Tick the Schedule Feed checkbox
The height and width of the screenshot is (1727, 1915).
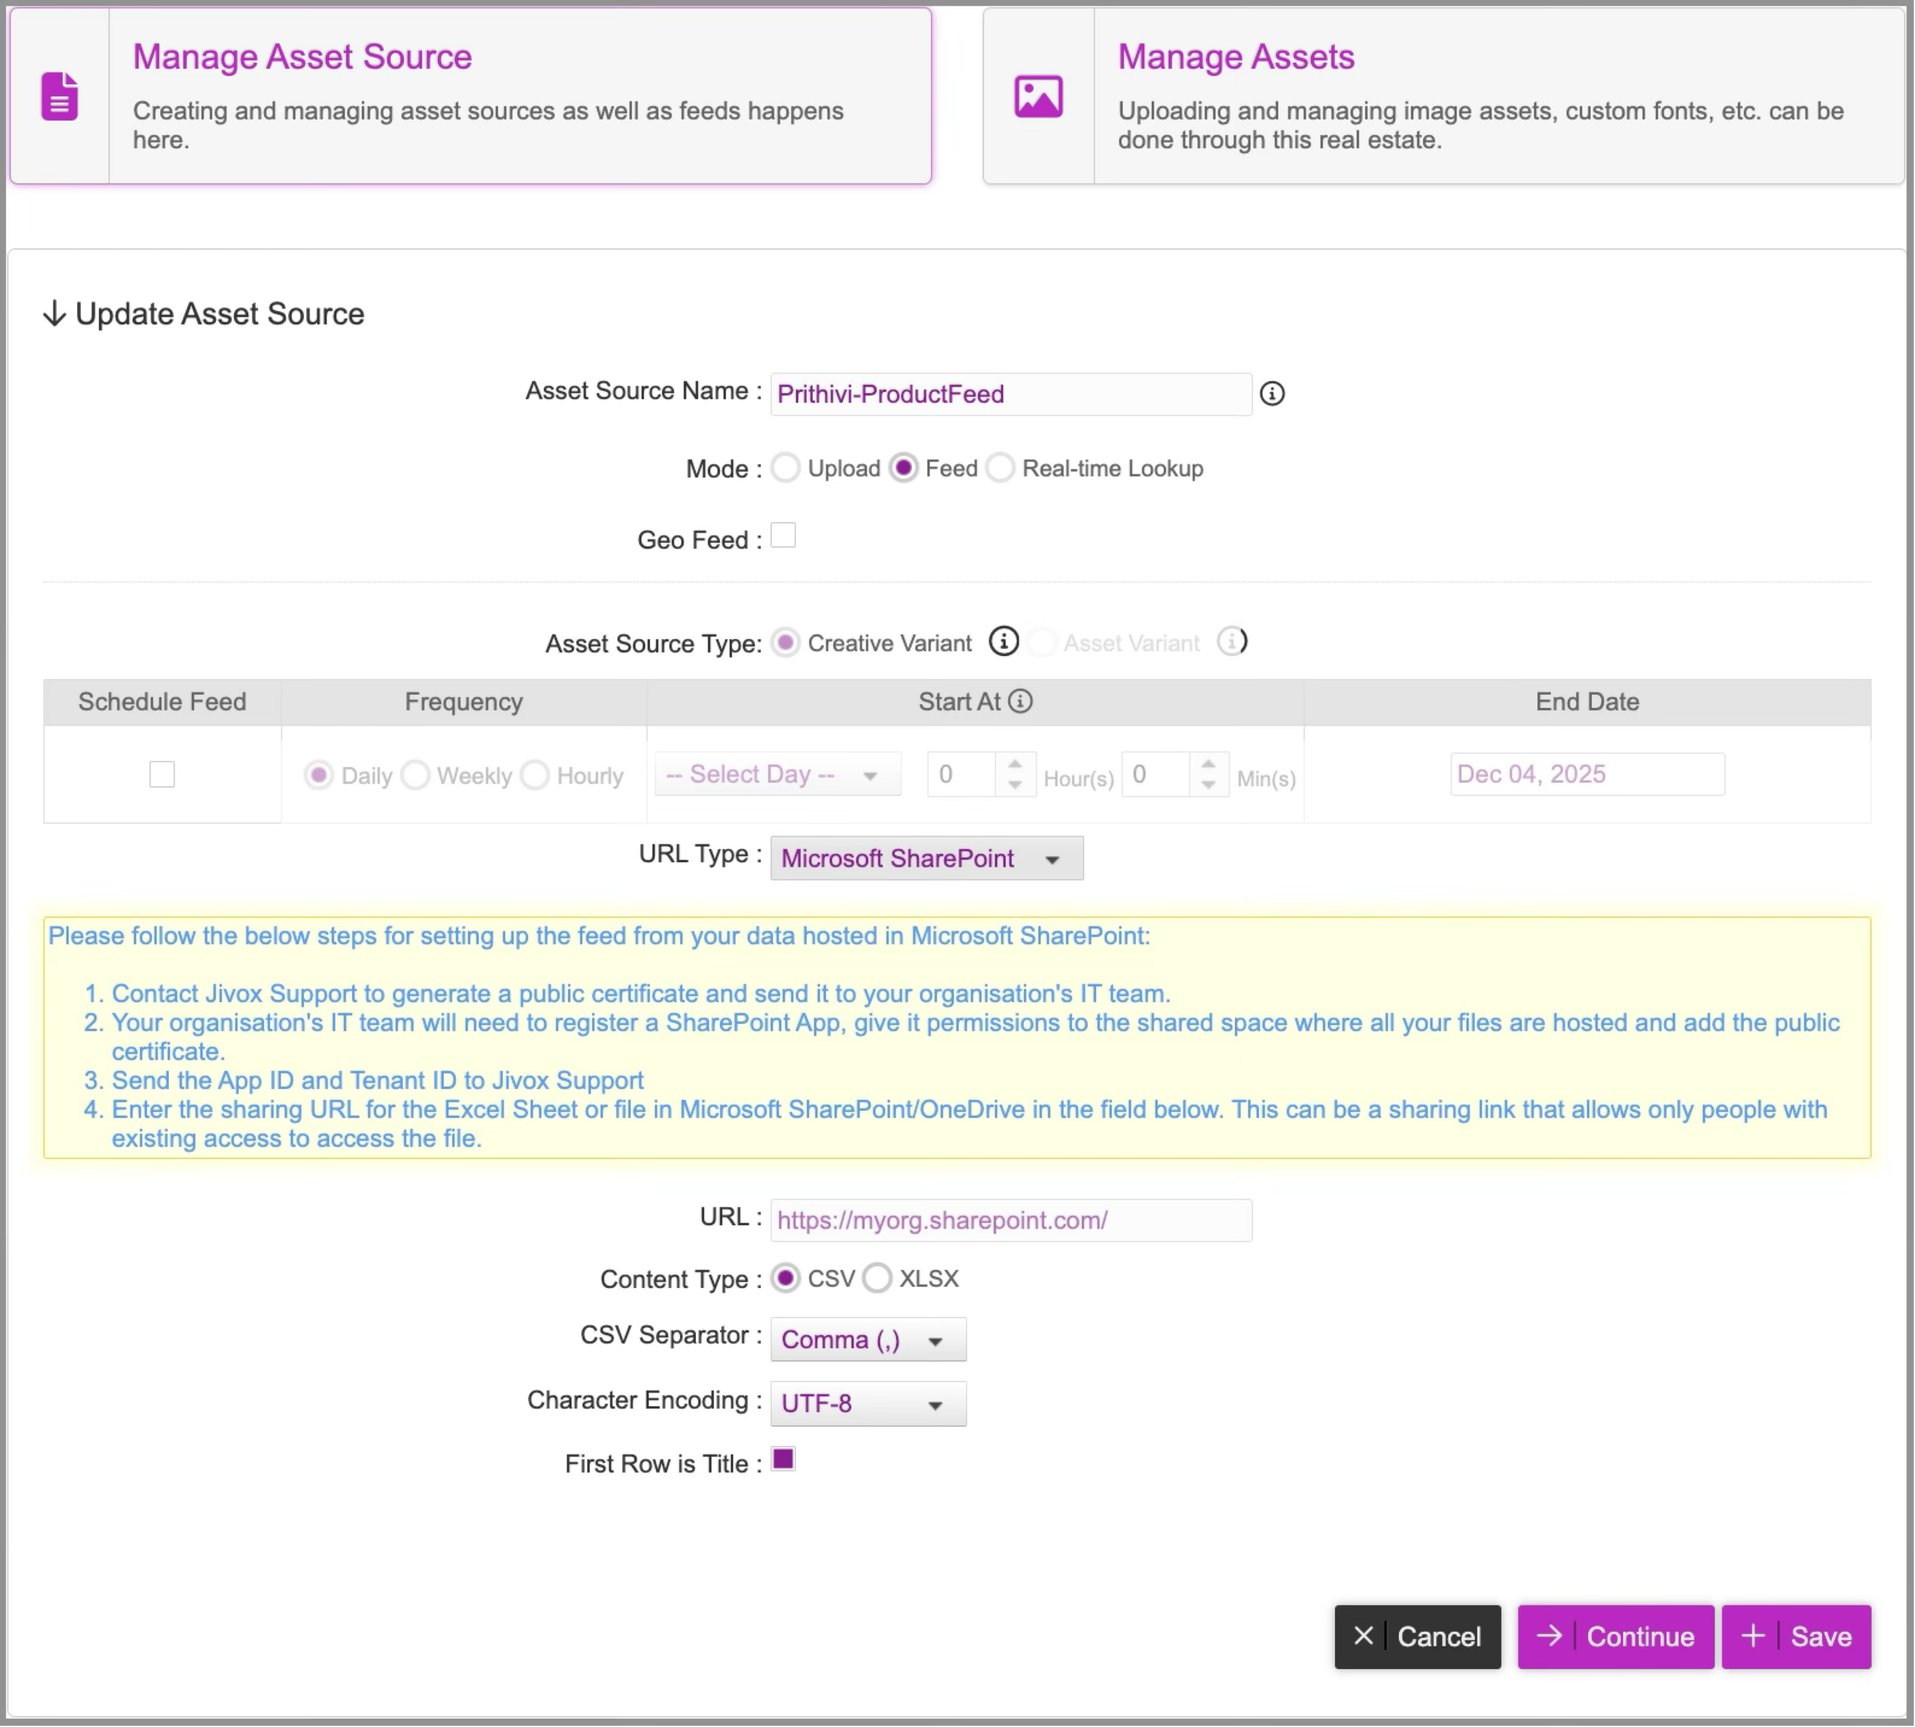162,774
